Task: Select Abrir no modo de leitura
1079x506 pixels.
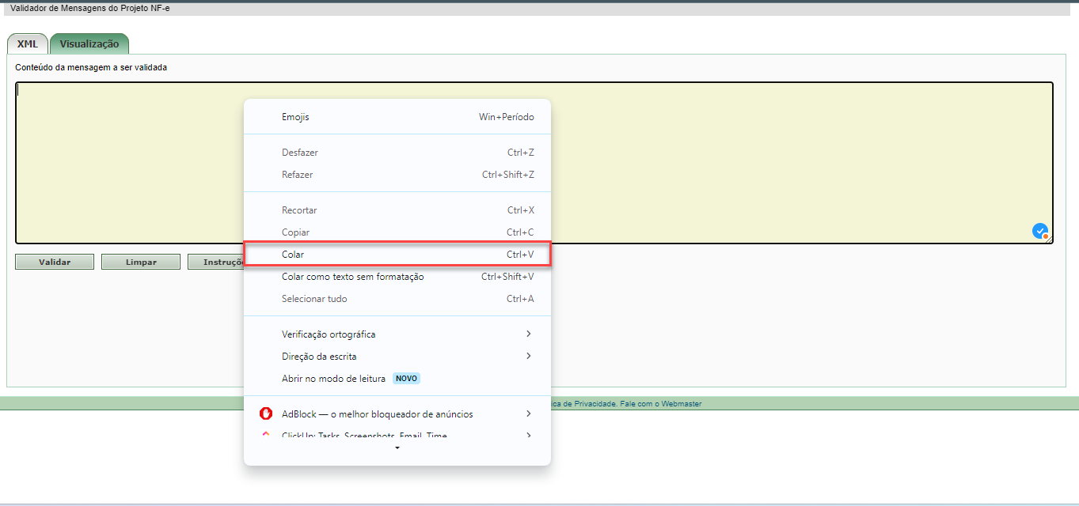Action: pos(397,379)
